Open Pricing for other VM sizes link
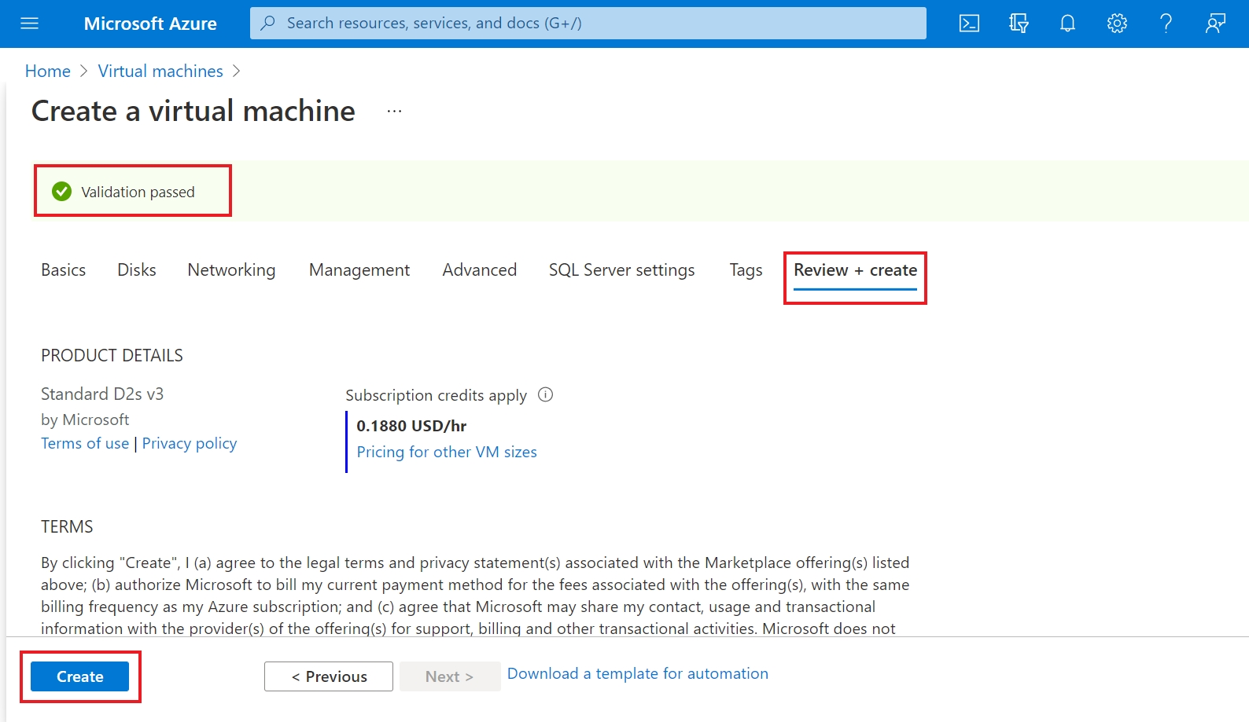1249x722 pixels. 447,452
